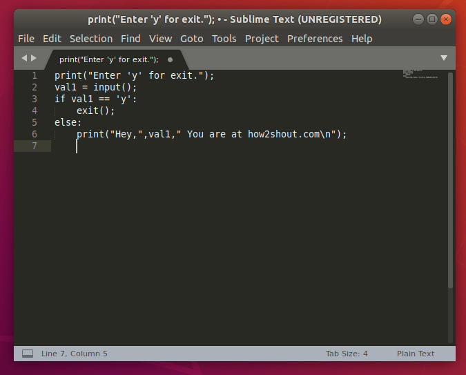
Task: Click Line 7, Column 5 status text
Action: (75, 354)
